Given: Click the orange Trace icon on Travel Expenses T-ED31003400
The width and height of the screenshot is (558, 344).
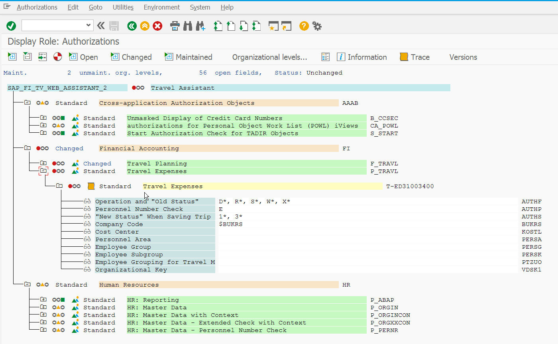Looking at the screenshot, I should [x=91, y=186].
